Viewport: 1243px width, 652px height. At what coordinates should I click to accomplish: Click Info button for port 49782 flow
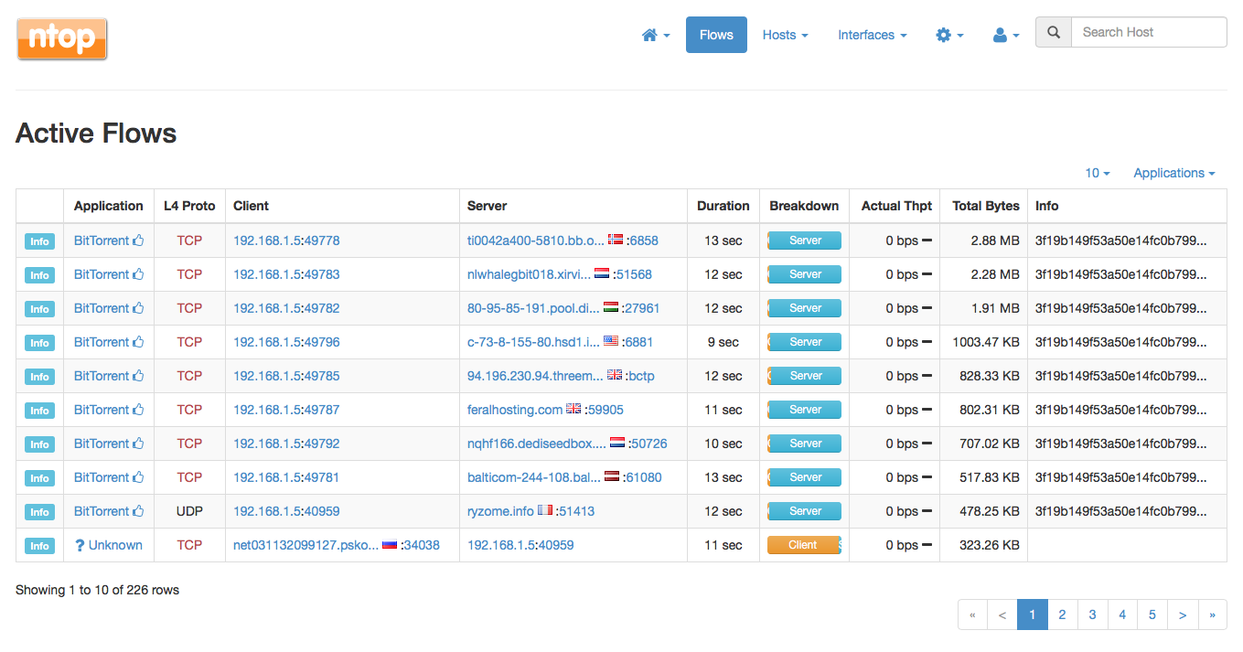coord(39,309)
